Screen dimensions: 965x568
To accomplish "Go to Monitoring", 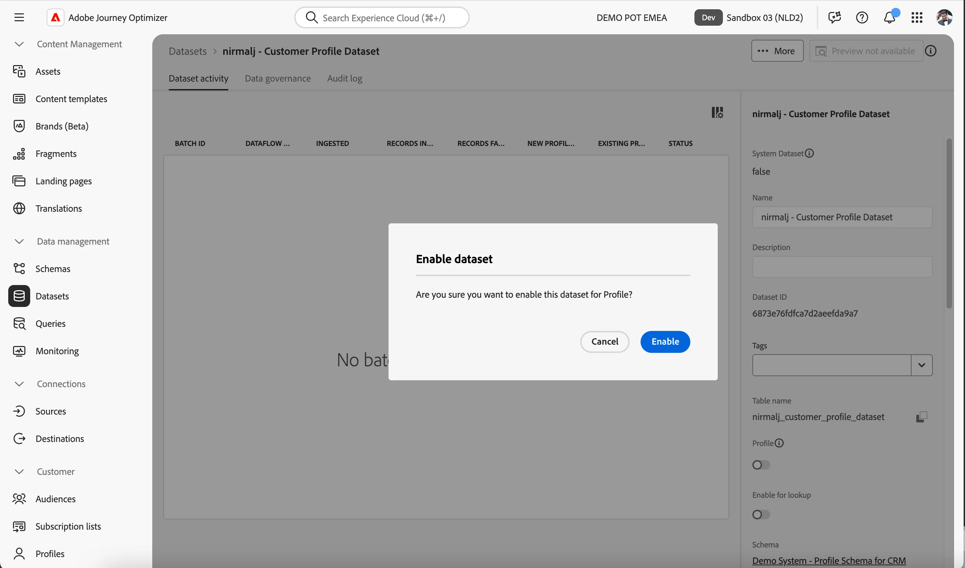I will (x=57, y=351).
